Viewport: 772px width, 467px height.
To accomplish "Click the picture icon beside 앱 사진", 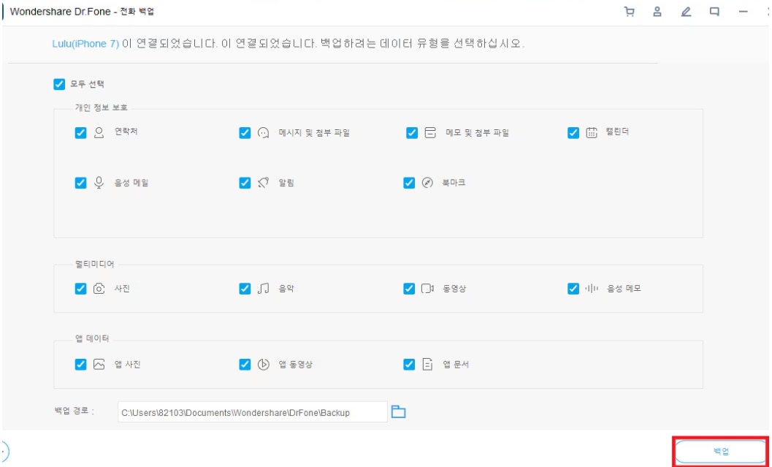I will (x=99, y=365).
